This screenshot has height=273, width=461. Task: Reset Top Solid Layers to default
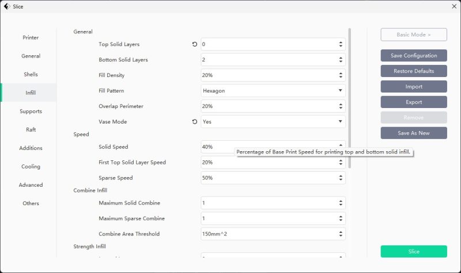click(x=195, y=44)
